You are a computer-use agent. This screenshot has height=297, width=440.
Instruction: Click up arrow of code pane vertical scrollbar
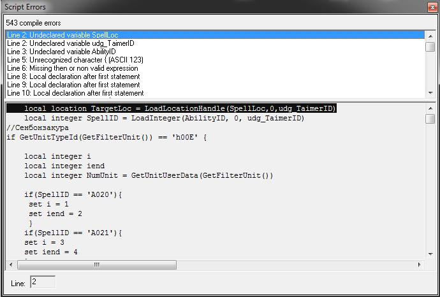tap(430, 108)
